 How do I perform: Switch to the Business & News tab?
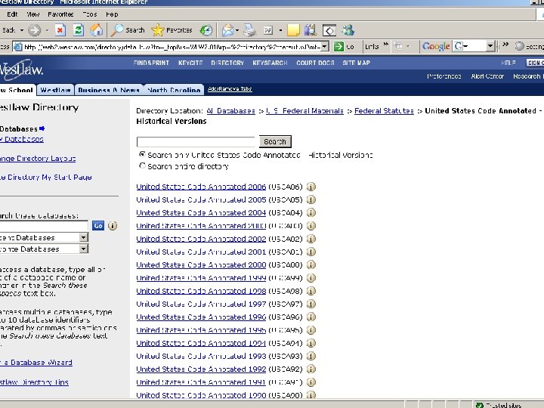[109, 90]
